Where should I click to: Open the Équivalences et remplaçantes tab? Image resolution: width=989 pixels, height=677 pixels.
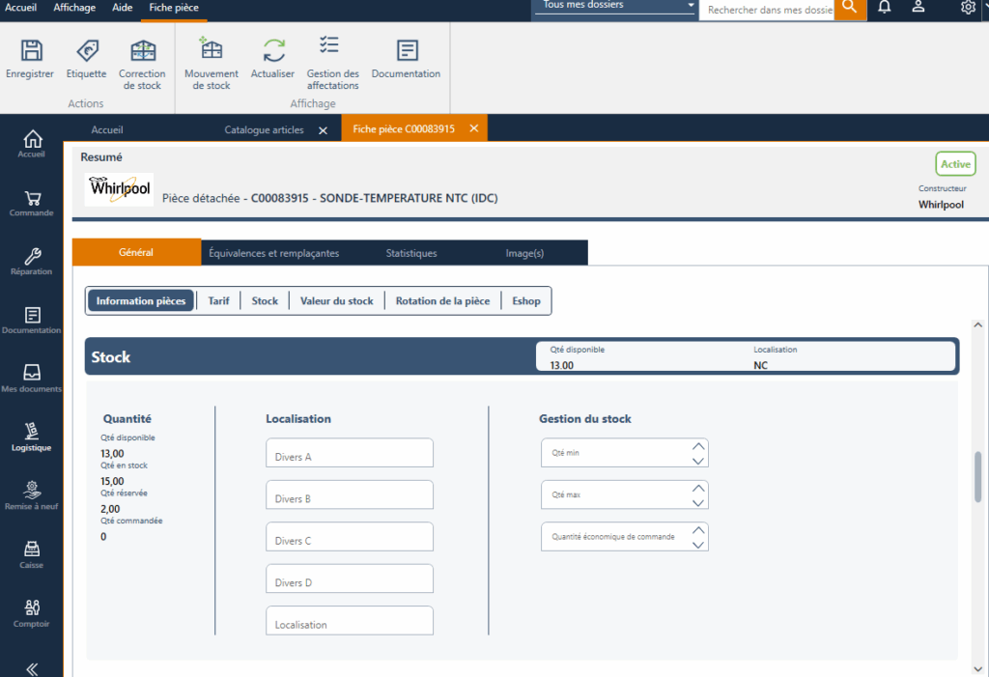pos(274,253)
